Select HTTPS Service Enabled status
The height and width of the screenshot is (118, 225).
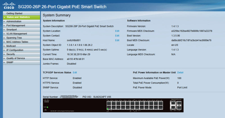(x=77, y=83)
